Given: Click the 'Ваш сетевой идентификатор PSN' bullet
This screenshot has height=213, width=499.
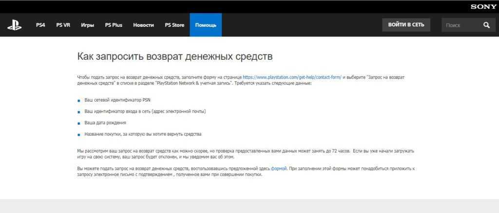Looking at the screenshot, I should [117, 100].
